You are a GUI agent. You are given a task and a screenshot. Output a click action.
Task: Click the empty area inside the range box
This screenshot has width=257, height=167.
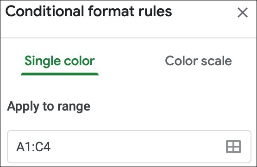pyautogui.click(x=138, y=147)
